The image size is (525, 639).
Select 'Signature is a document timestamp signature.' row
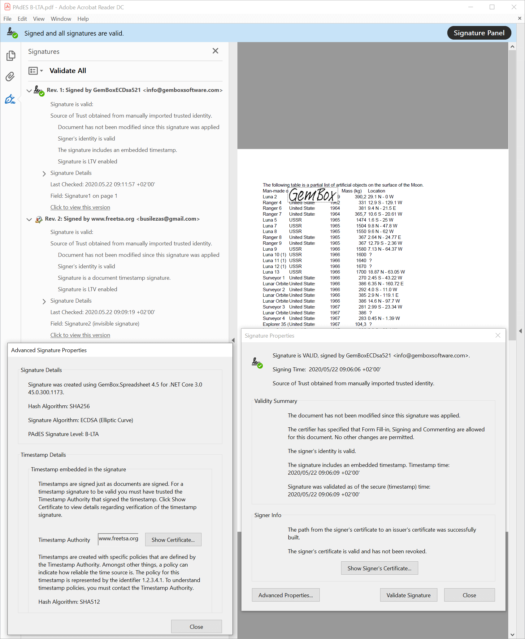click(114, 278)
